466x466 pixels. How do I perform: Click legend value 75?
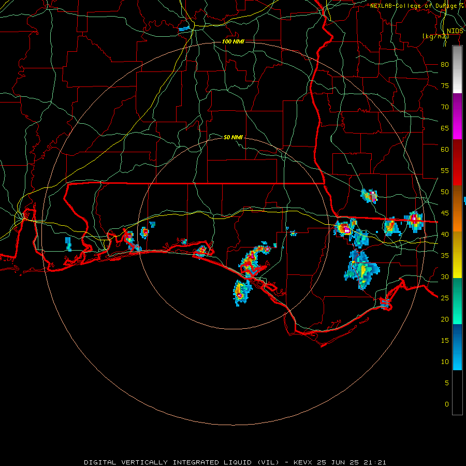pyautogui.click(x=445, y=85)
